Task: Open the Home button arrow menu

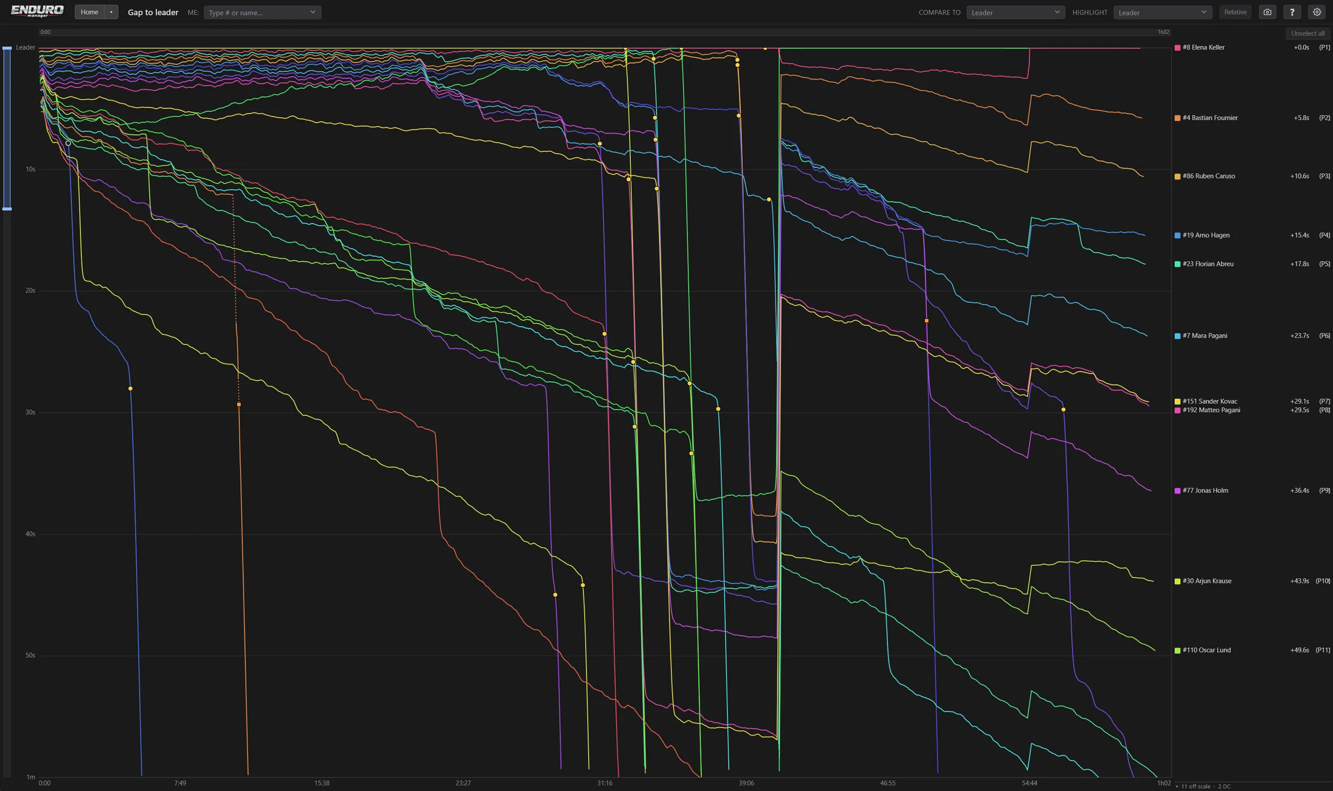Action: coord(111,12)
